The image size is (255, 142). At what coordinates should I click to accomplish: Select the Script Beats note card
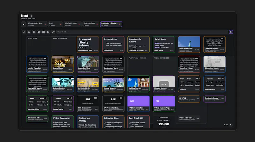(x=164, y=44)
